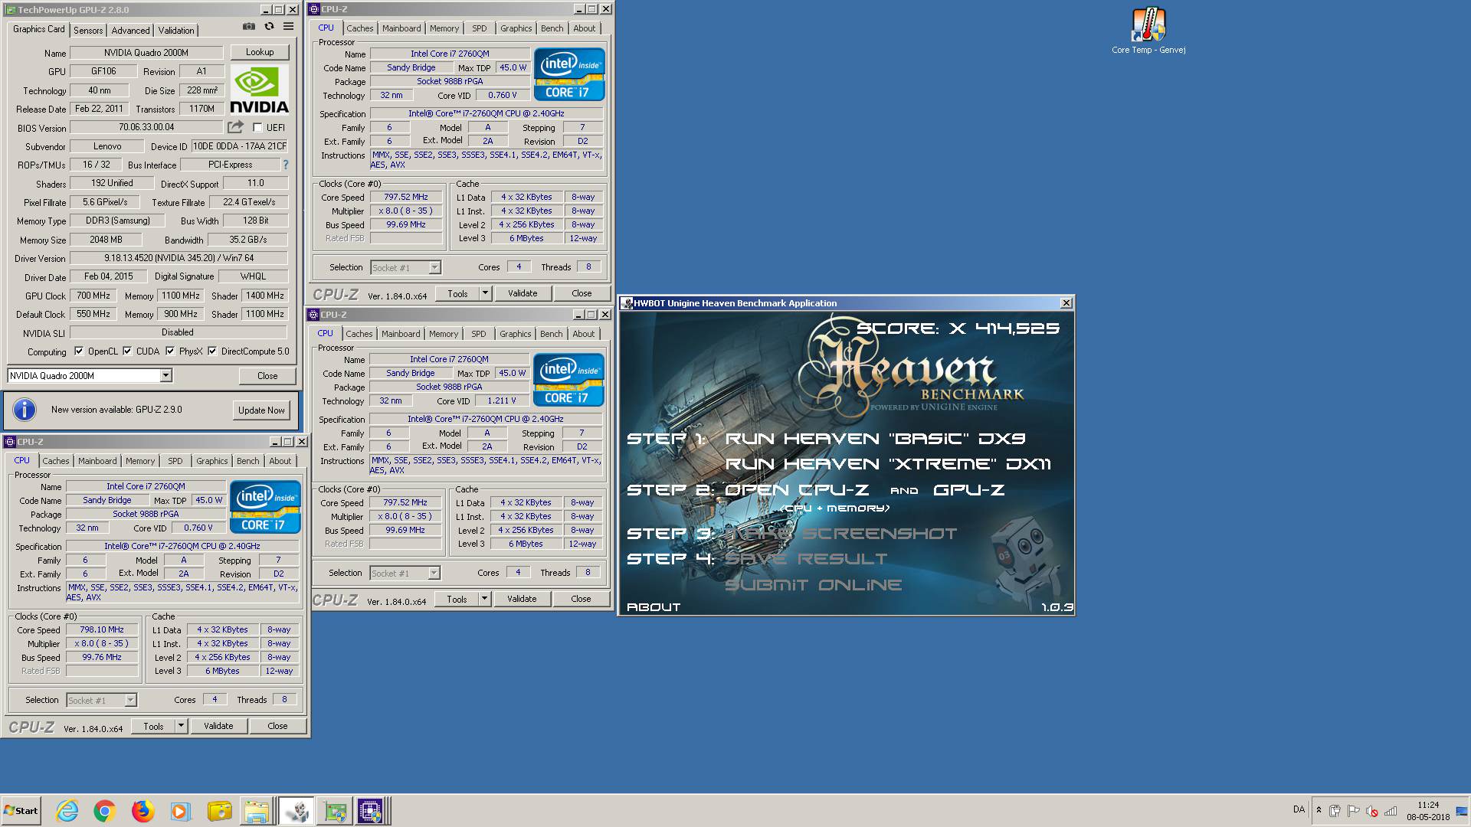This screenshot has width=1471, height=827.
Task: Toggle the OpenCL checkbox
Action: [79, 351]
